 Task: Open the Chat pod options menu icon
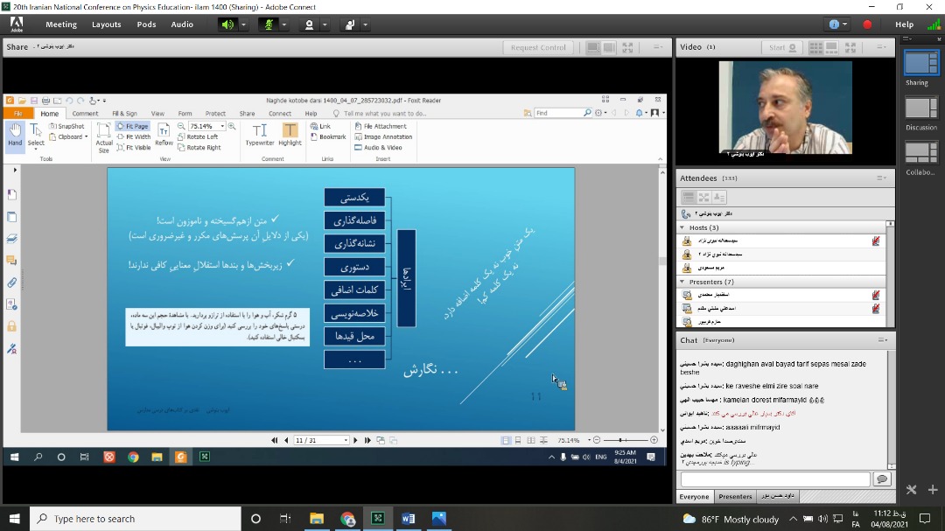click(x=881, y=339)
